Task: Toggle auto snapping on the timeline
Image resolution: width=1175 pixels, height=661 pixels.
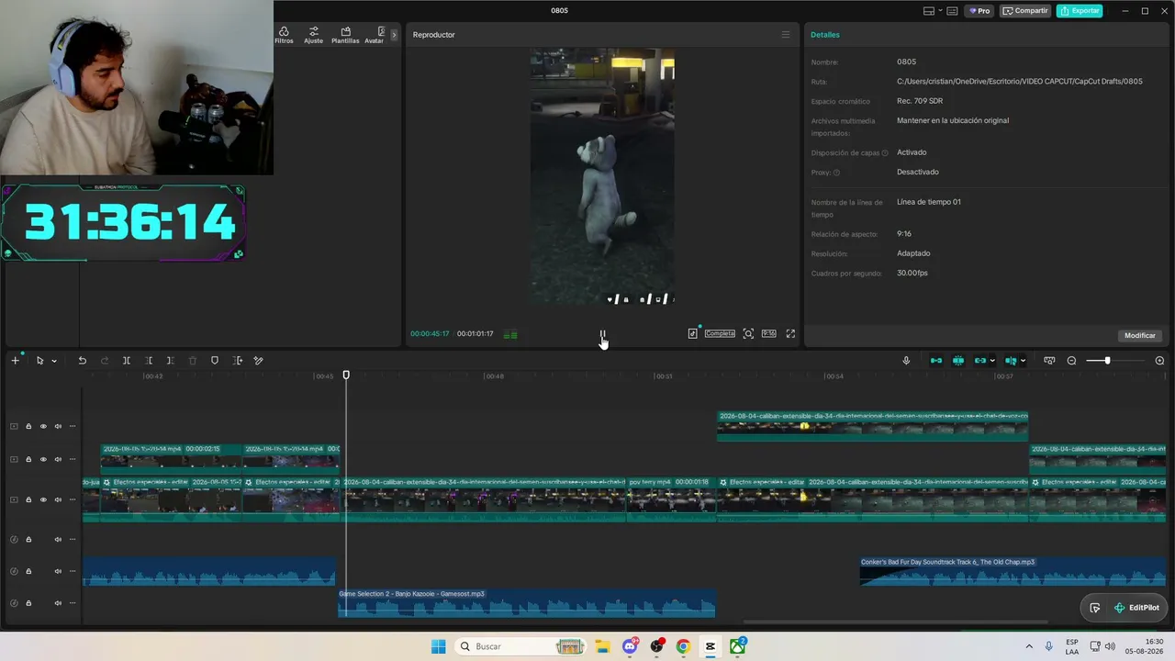Action: coord(958,361)
